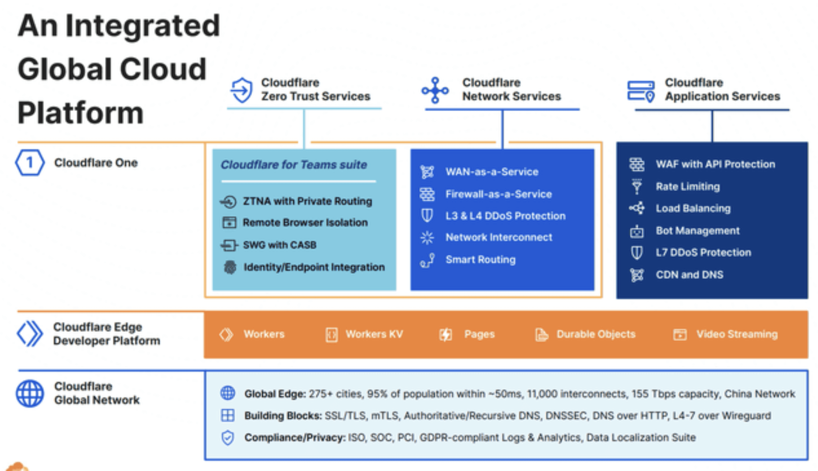Click the Workers KV icon

(332, 335)
